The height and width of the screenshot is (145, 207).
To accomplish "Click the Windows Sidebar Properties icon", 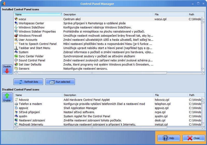I will pos(16,31).
